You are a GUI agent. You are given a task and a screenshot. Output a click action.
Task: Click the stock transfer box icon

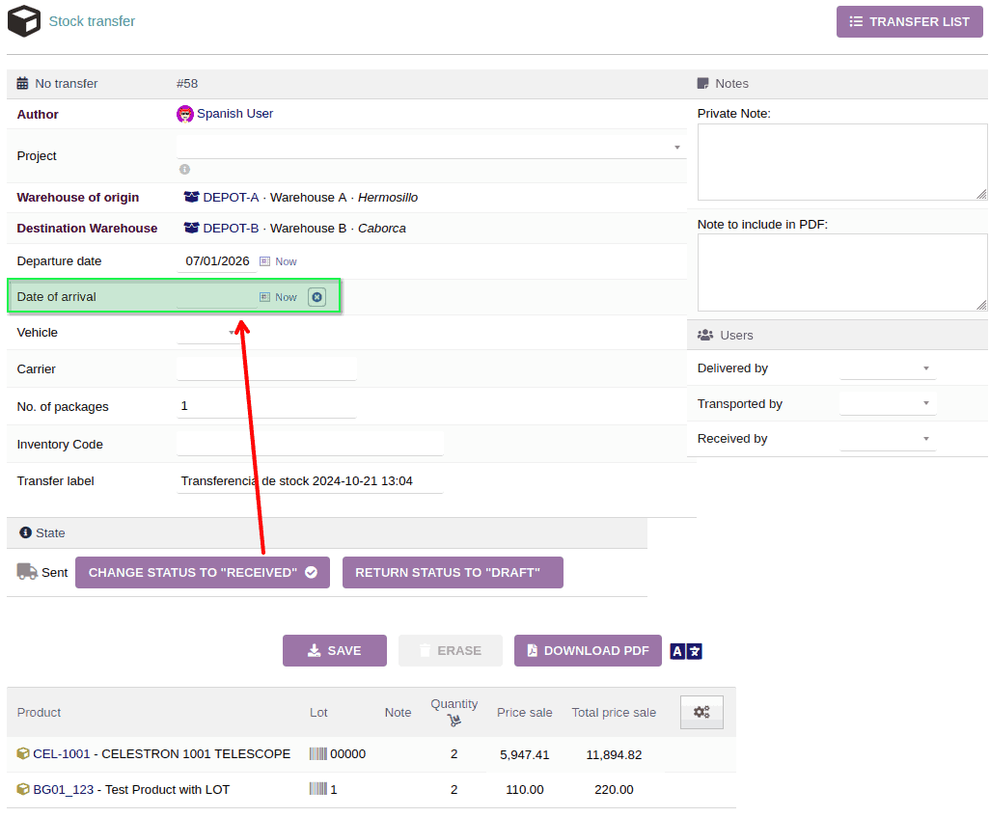tap(24, 21)
